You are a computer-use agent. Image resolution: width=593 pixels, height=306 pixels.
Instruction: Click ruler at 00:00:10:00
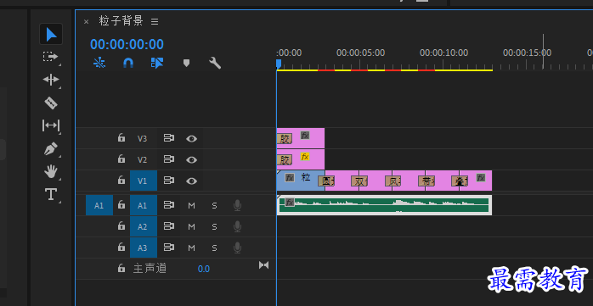444,53
